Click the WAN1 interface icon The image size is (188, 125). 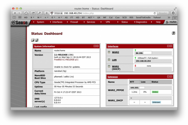109,66
